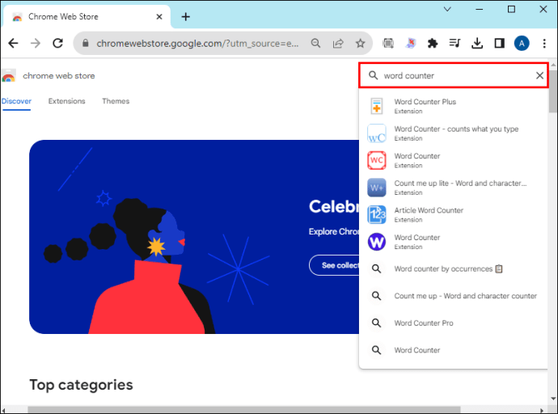The width and height of the screenshot is (558, 414).
Task: Share this page using the share icon
Action: [338, 44]
